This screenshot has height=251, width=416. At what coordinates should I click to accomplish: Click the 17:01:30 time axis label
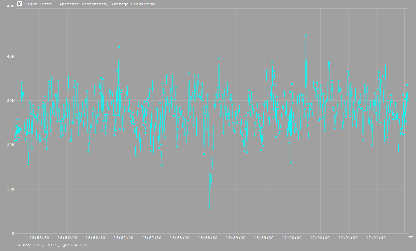(376, 238)
